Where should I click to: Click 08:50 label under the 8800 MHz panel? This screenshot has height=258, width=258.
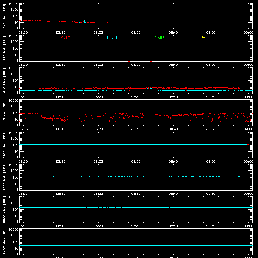(x=211, y=226)
